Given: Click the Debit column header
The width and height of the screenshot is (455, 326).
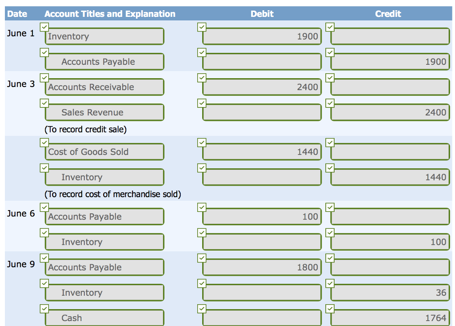Looking at the screenshot, I should pos(262,14).
